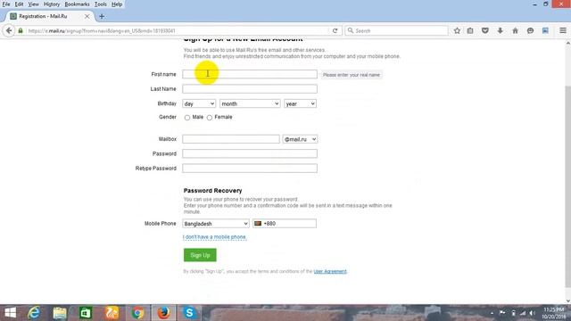Go back using the browser back arrow
The width and height of the screenshot is (571, 321).
(9, 31)
